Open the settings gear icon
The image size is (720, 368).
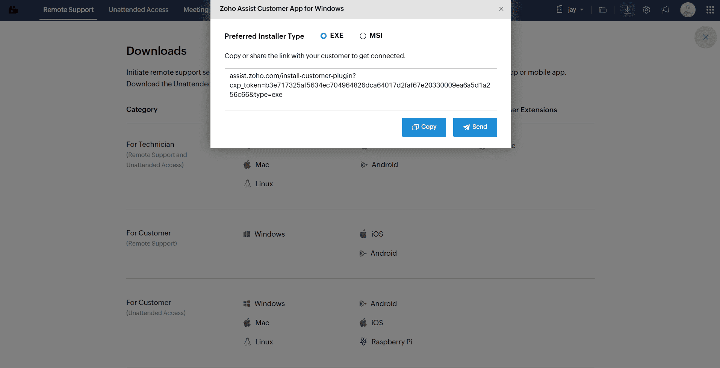tap(646, 10)
